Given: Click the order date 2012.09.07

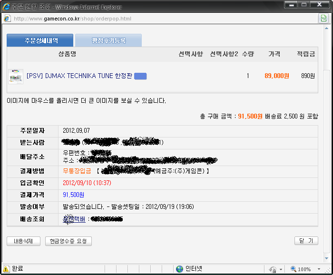Looking at the screenshot, I should click(x=76, y=130).
